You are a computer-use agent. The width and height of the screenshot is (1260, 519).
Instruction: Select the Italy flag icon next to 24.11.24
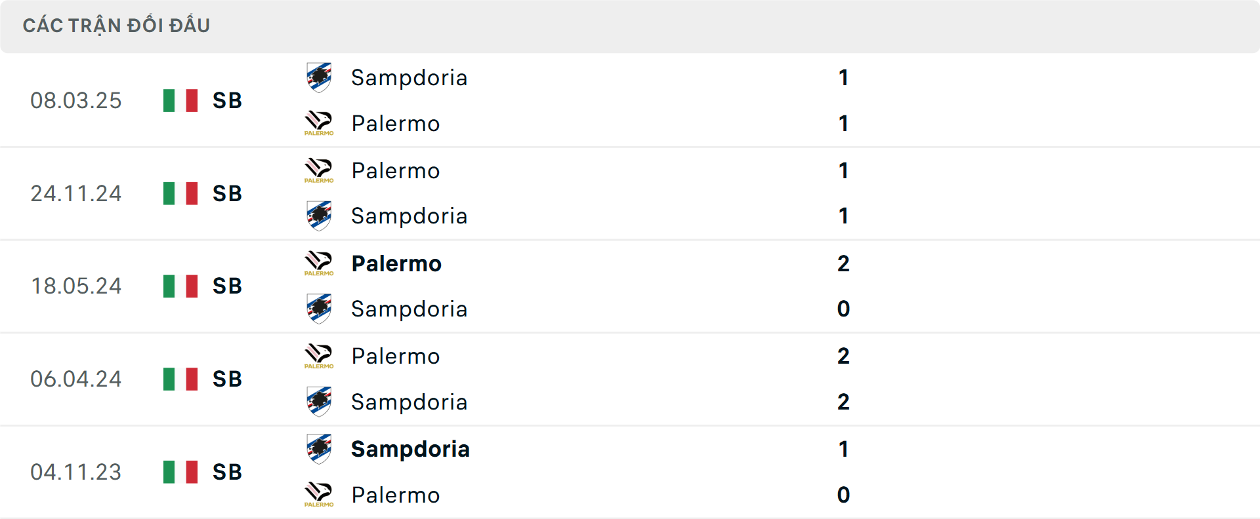[x=180, y=193]
